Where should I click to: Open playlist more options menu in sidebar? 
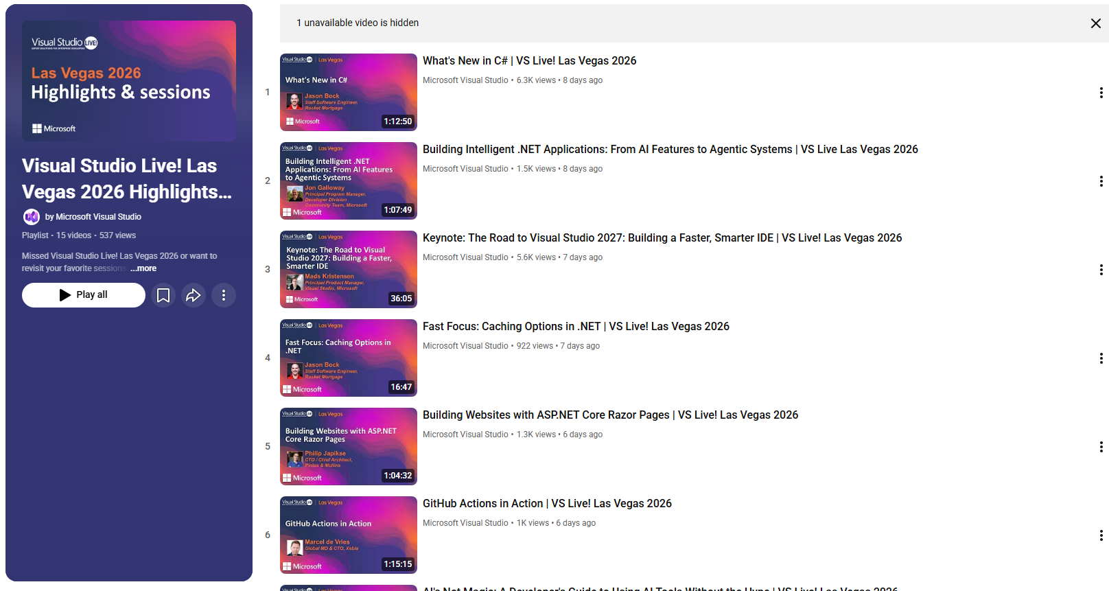(x=224, y=295)
